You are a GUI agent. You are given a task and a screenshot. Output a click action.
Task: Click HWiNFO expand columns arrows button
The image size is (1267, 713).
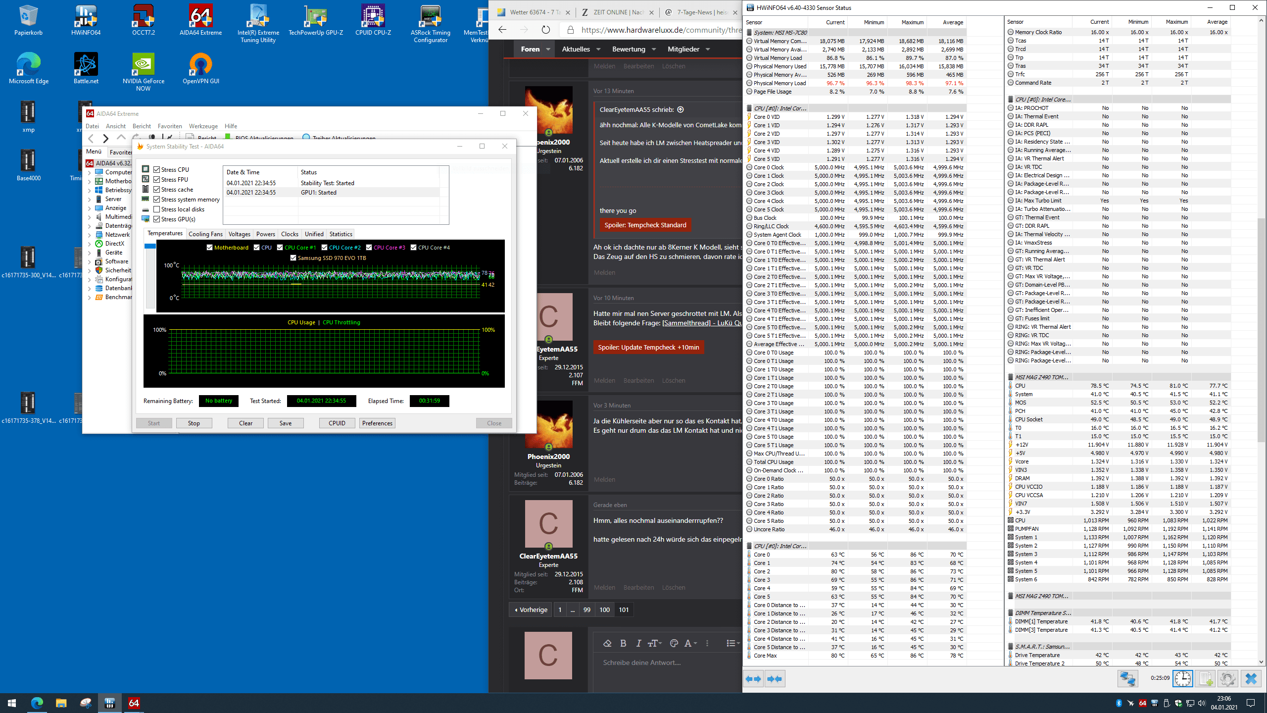[754, 679]
